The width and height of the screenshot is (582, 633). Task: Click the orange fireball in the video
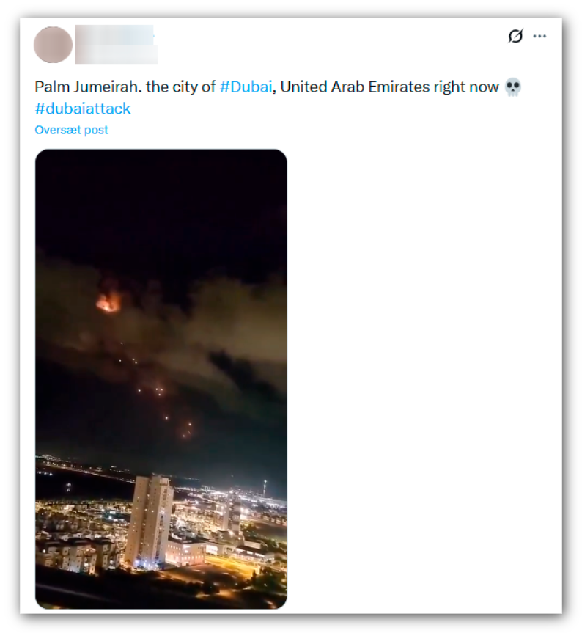click(x=108, y=302)
